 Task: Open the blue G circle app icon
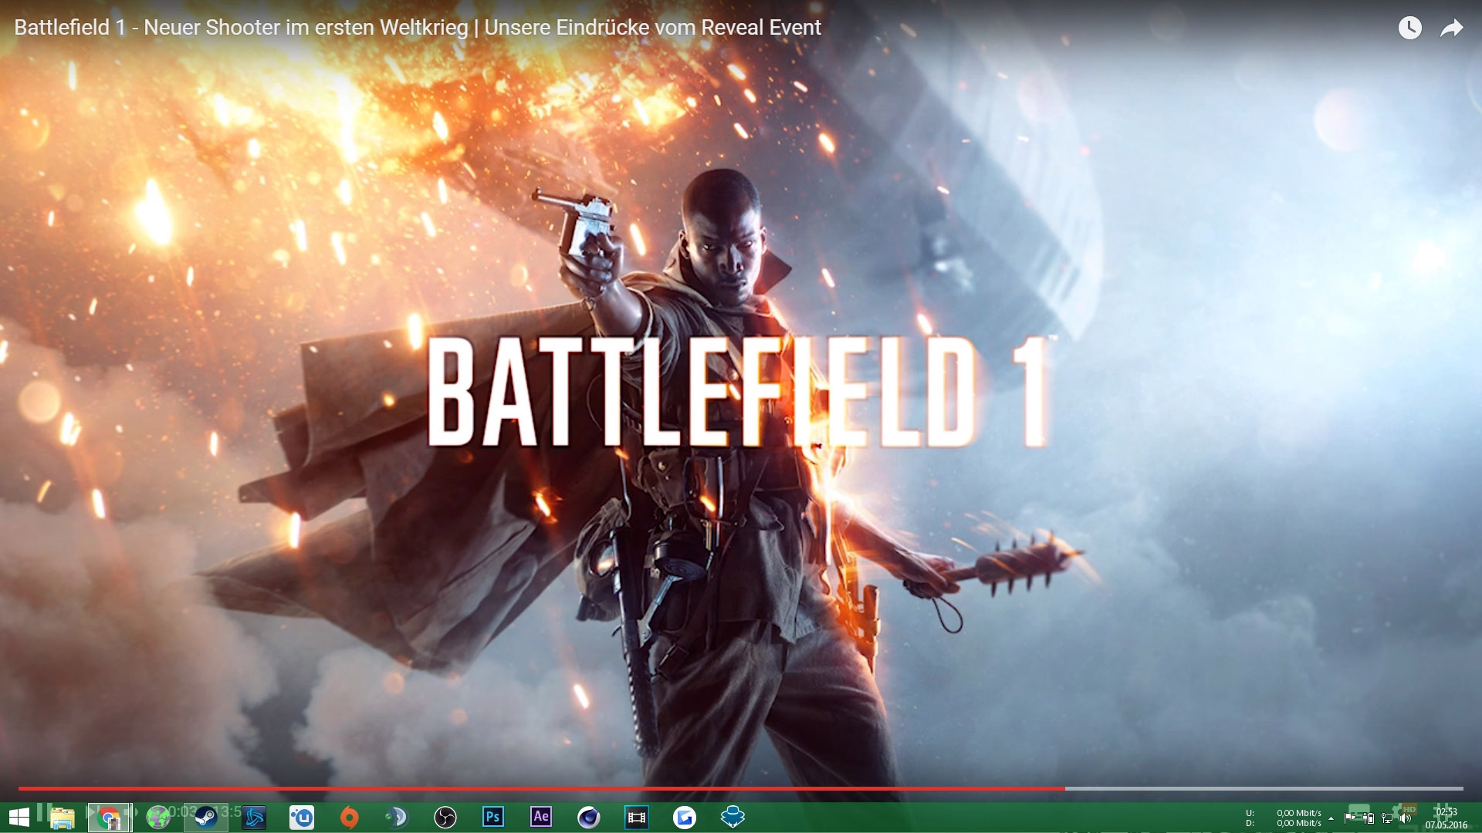click(x=685, y=817)
